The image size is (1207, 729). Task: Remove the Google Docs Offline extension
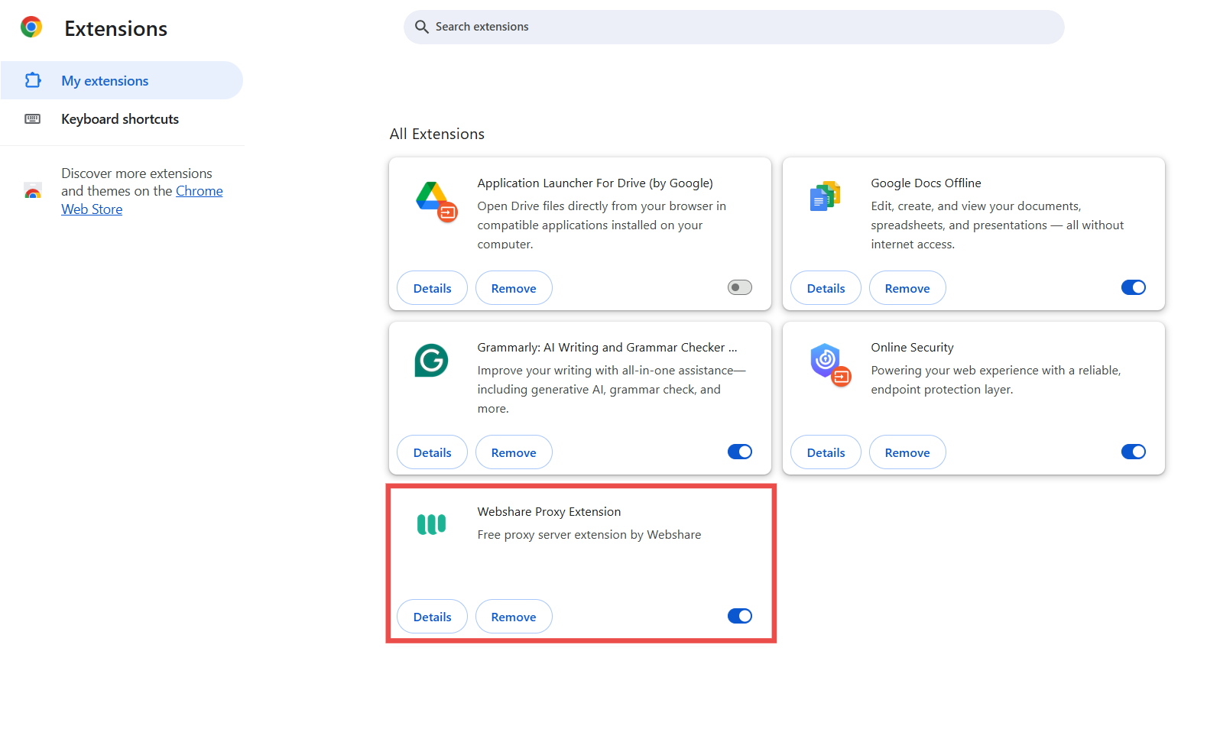[907, 288]
